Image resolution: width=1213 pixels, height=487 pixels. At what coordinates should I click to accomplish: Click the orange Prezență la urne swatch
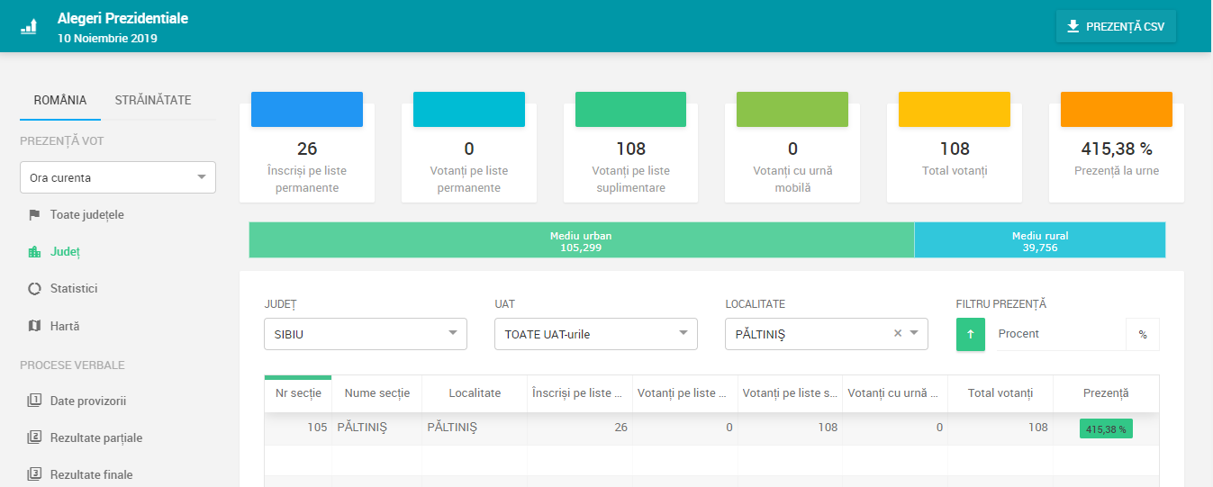pyautogui.click(x=1116, y=110)
